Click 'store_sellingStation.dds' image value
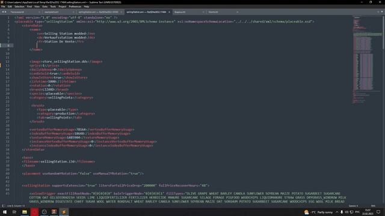The height and width of the screenshot is (216, 385). coord(65,61)
